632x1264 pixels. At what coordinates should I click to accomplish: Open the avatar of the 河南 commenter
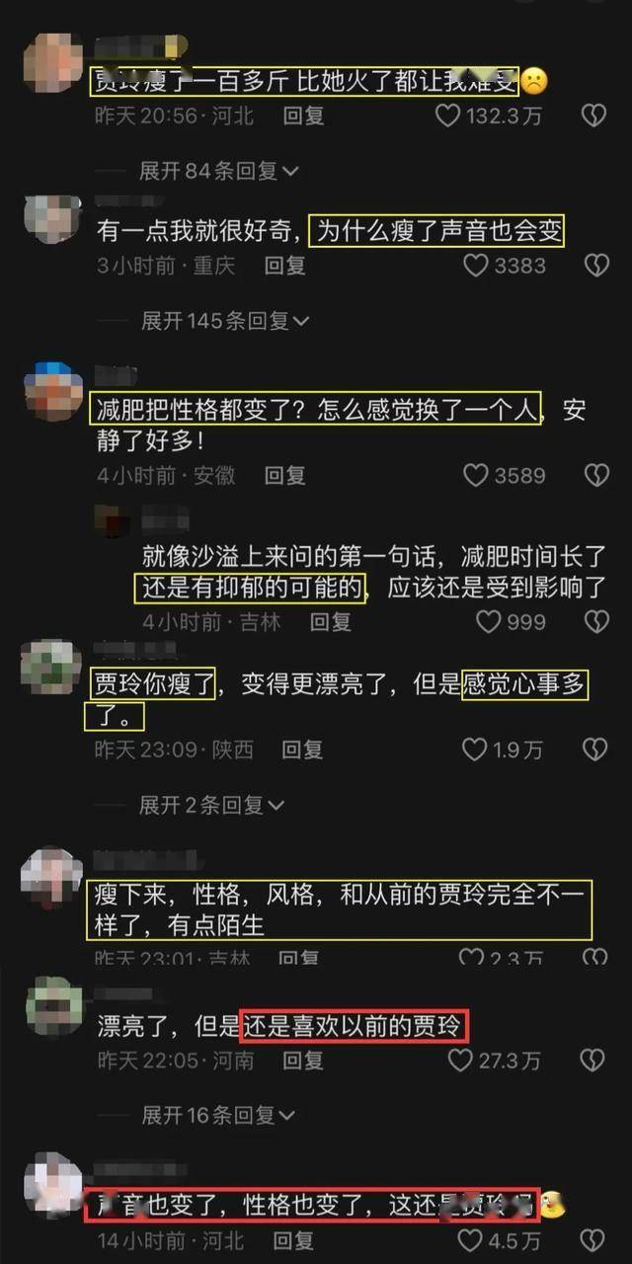coord(51,1006)
